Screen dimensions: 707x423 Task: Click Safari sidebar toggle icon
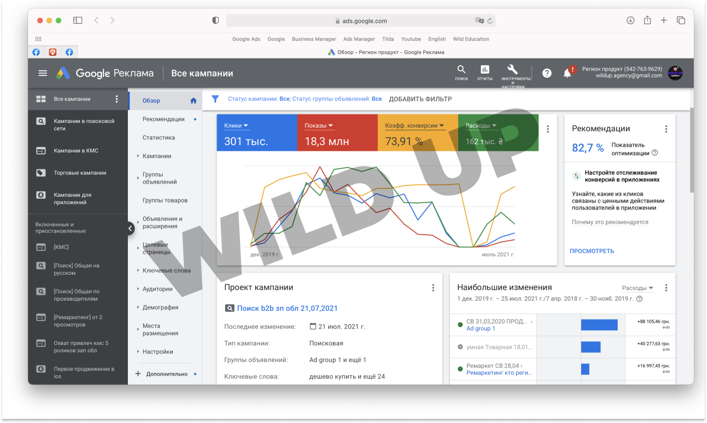pos(78,20)
